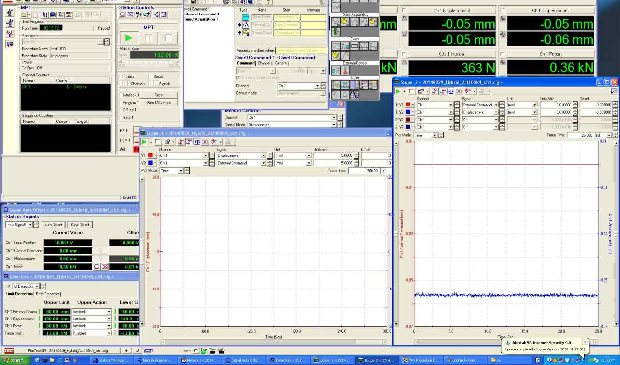Open Scope 1 Y1 Signal dropdown Displacement
This screenshot has height=365, width=620.
coord(263,155)
